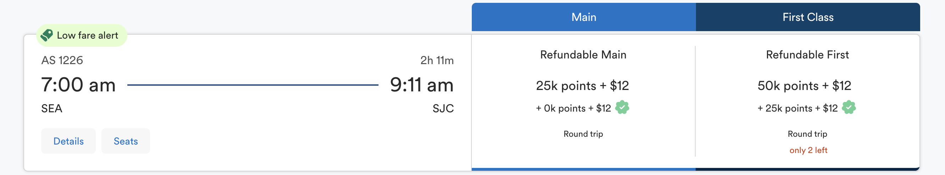View Seats for flight AS 1226
The image size is (945, 175).
[126, 141]
